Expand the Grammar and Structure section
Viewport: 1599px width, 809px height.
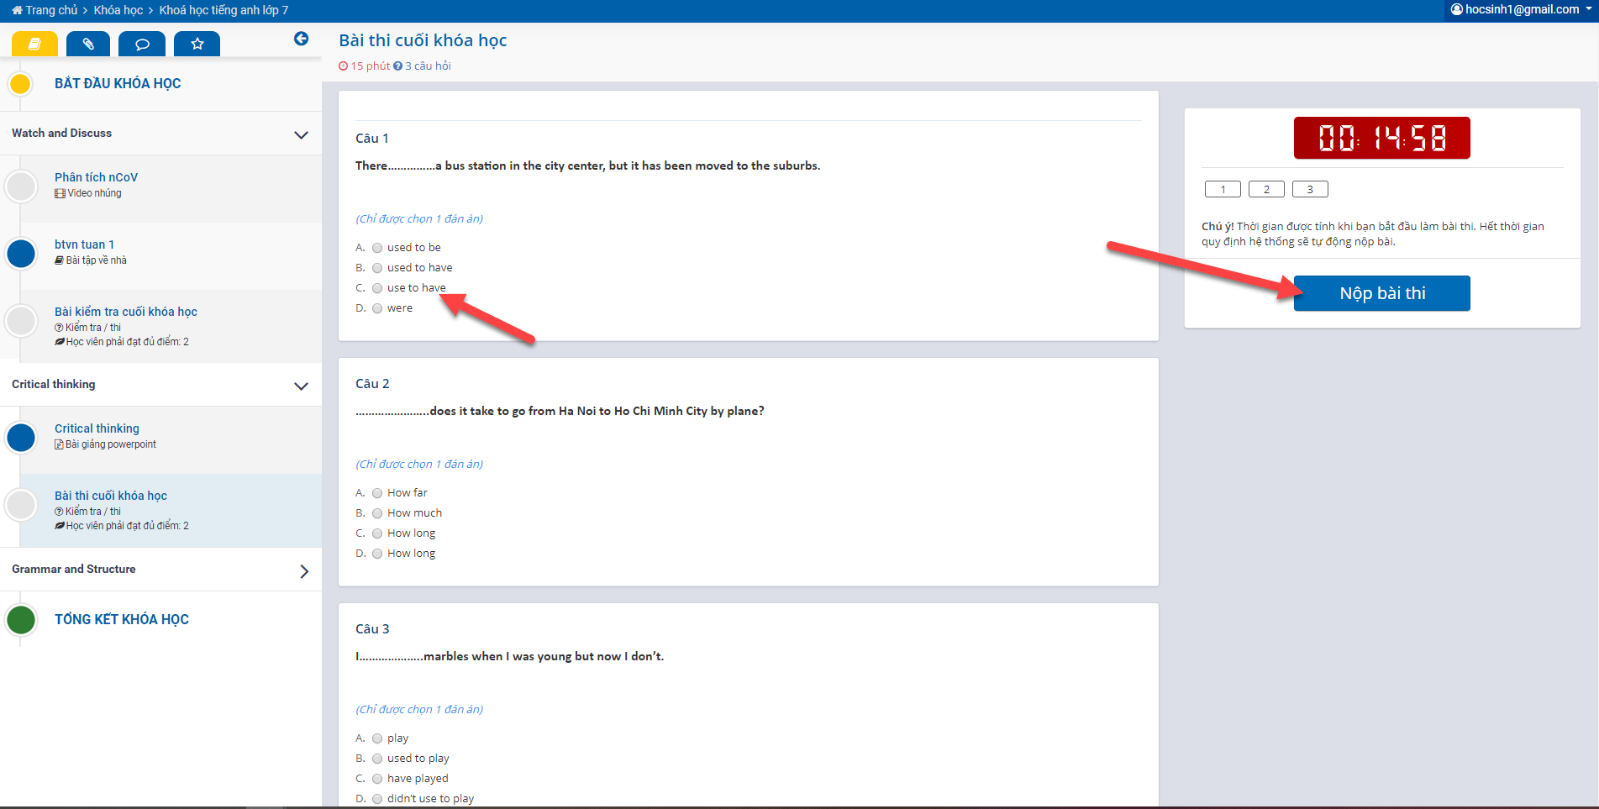[x=303, y=570]
